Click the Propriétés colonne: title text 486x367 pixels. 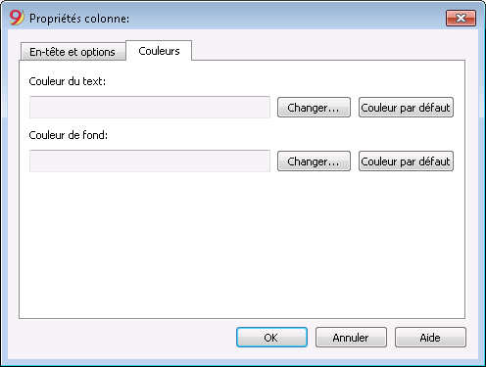click(x=79, y=19)
